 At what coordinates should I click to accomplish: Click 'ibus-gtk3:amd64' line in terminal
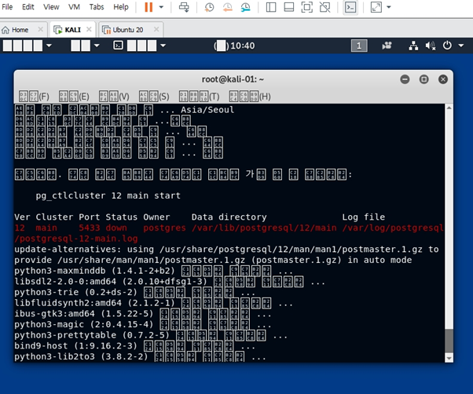(142, 314)
